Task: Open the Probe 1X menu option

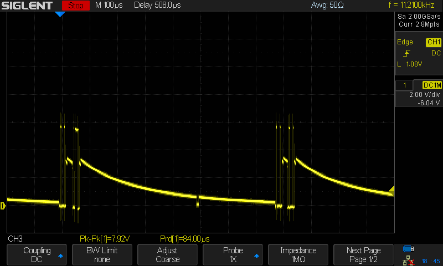Action: [233, 255]
